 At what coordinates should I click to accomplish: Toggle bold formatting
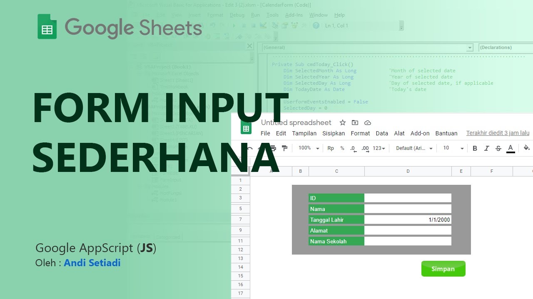point(475,148)
